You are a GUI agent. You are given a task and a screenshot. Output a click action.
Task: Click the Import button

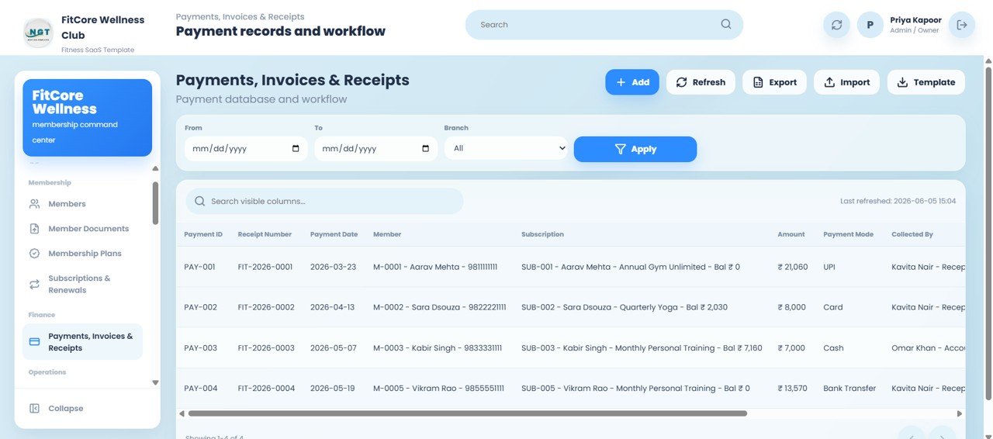846,82
